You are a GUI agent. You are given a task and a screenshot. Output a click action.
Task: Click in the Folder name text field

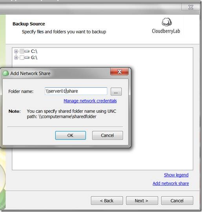point(76,91)
